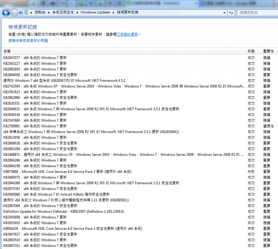Click the Control Panel icon in address bar

tap(26, 13)
